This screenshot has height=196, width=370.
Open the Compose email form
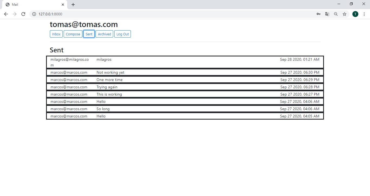(73, 34)
